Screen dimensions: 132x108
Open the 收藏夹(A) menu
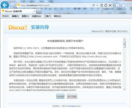(x=36, y=16)
